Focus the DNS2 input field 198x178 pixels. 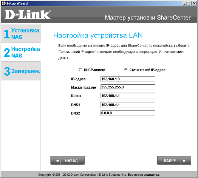click(x=128, y=113)
